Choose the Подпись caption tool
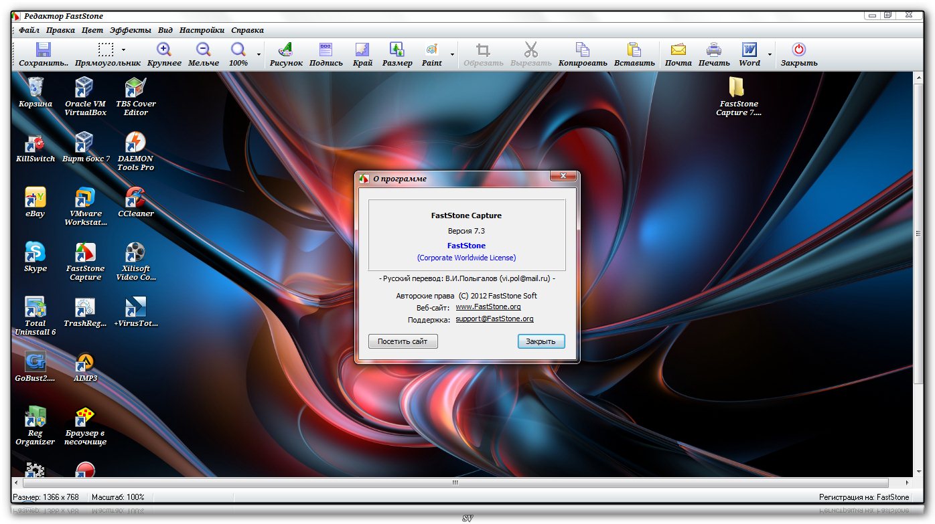Screen dimensions: 935x524 (326, 50)
